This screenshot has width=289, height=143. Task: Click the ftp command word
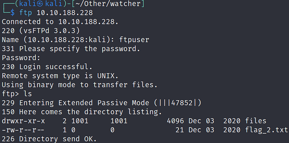point(26,13)
